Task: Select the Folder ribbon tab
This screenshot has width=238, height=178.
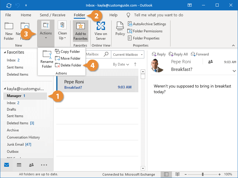Action: click(x=79, y=15)
